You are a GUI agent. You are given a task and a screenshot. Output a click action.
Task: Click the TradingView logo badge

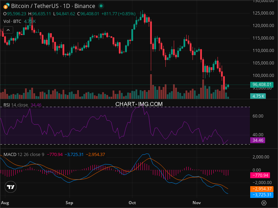click(x=11, y=187)
